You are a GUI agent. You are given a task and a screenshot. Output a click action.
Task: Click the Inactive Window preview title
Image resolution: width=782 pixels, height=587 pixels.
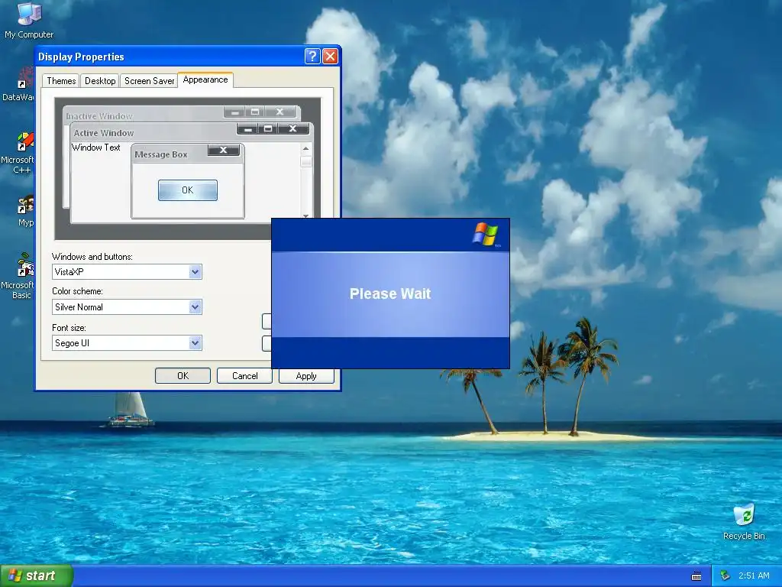pyautogui.click(x=99, y=116)
